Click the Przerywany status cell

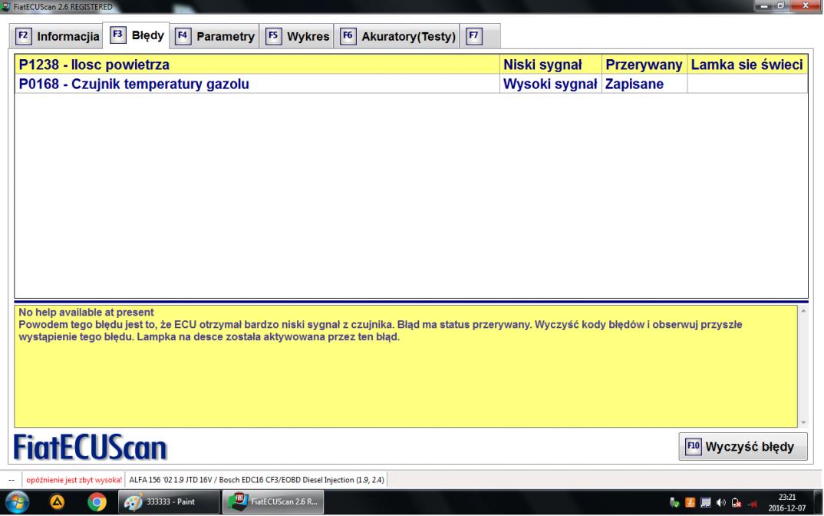pyautogui.click(x=644, y=64)
